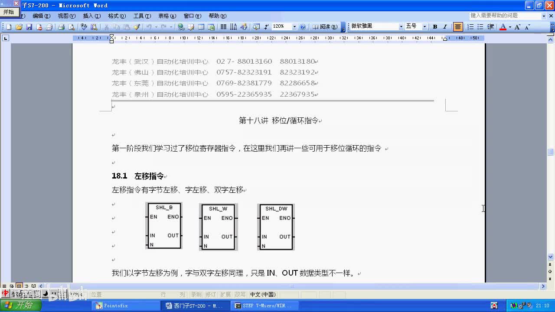This screenshot has height=312, width=555.
Task: Open the zoom 120% dropdown
Action: coord(294,27)
